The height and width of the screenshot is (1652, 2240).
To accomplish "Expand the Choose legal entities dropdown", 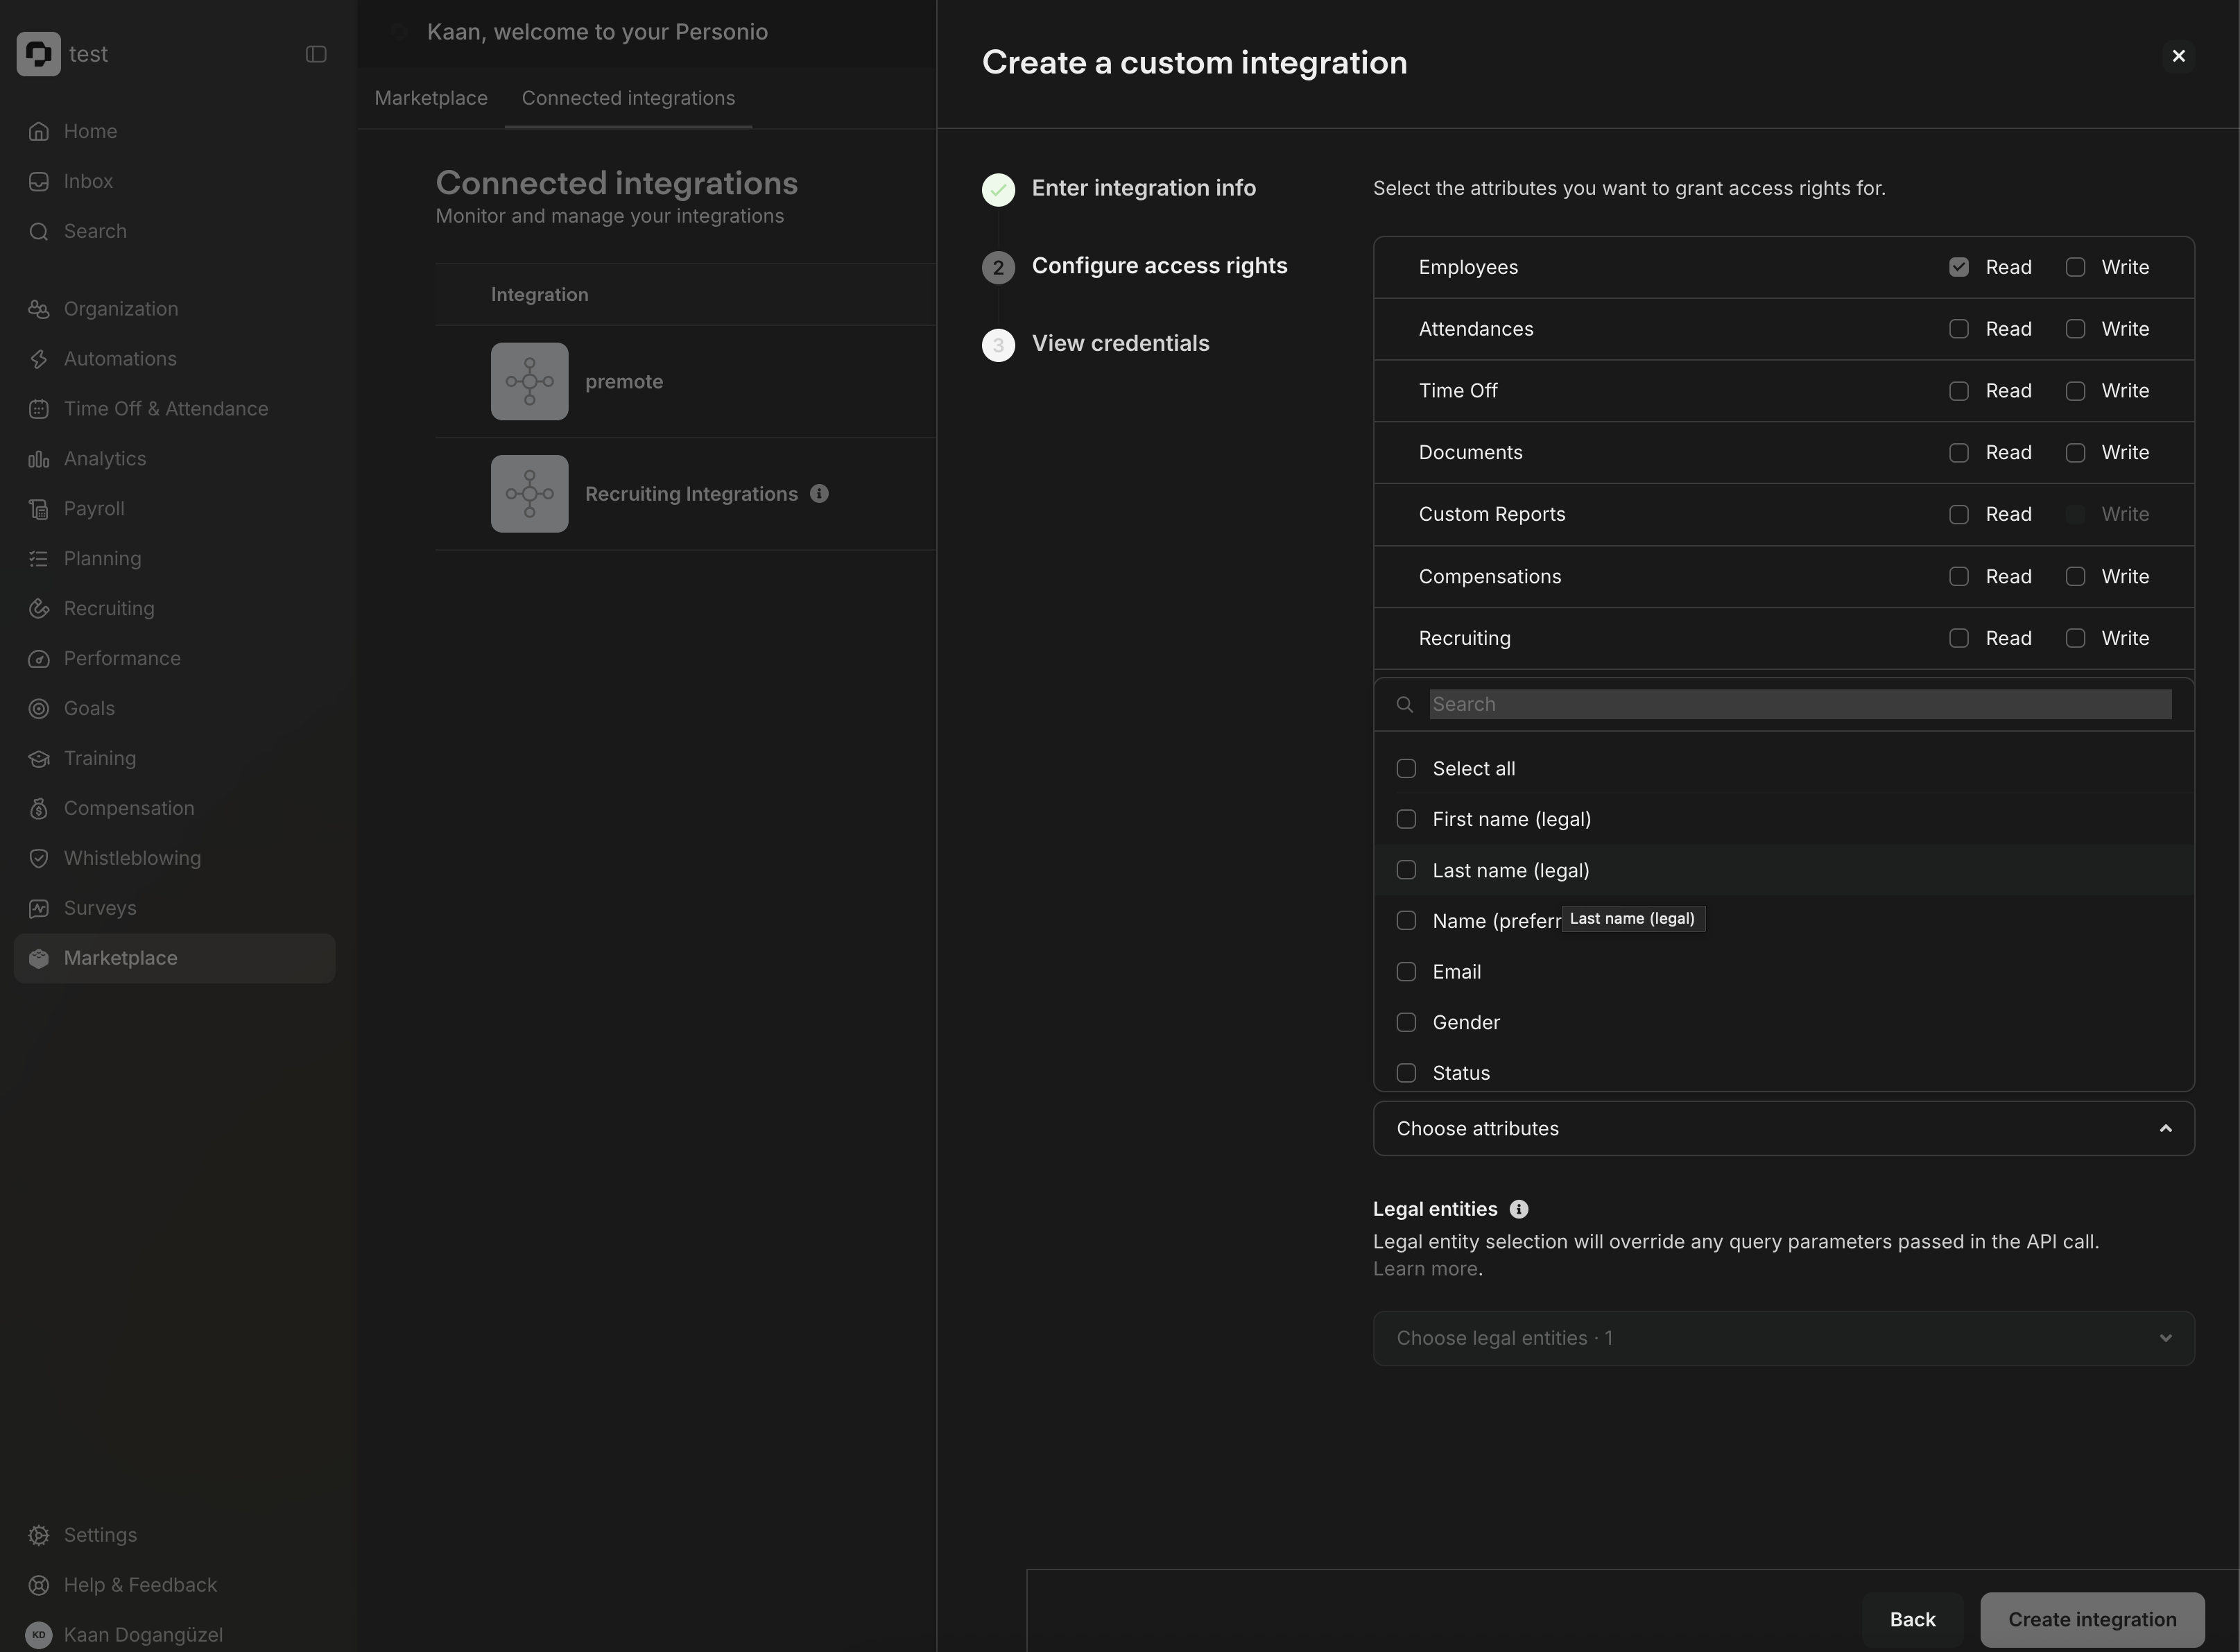I will coord(1783,1338).
